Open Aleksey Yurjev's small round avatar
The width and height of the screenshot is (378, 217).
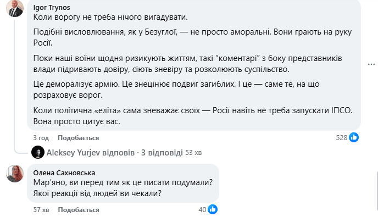pos(38,152)
